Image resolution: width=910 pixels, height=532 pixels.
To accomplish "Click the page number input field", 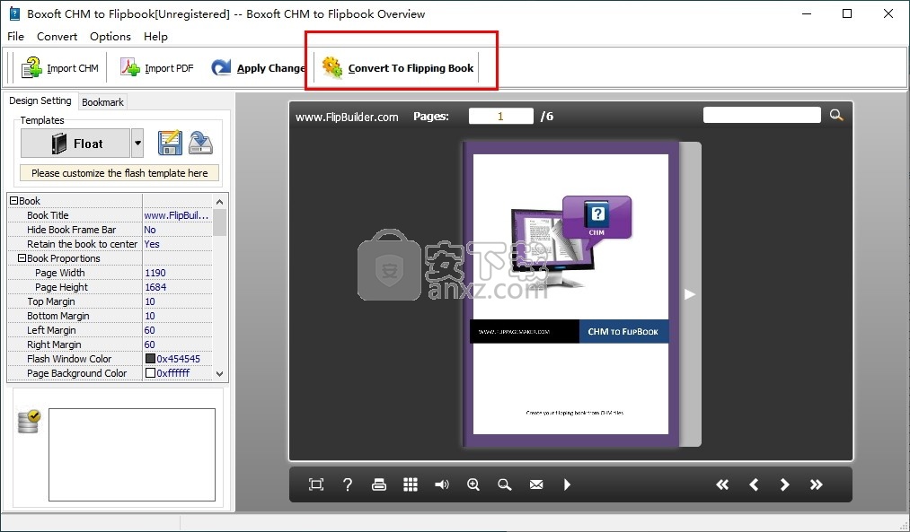I will [x=501, y=116].
